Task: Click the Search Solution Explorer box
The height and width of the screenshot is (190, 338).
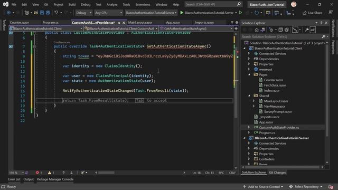Action: tap(281, 36)
